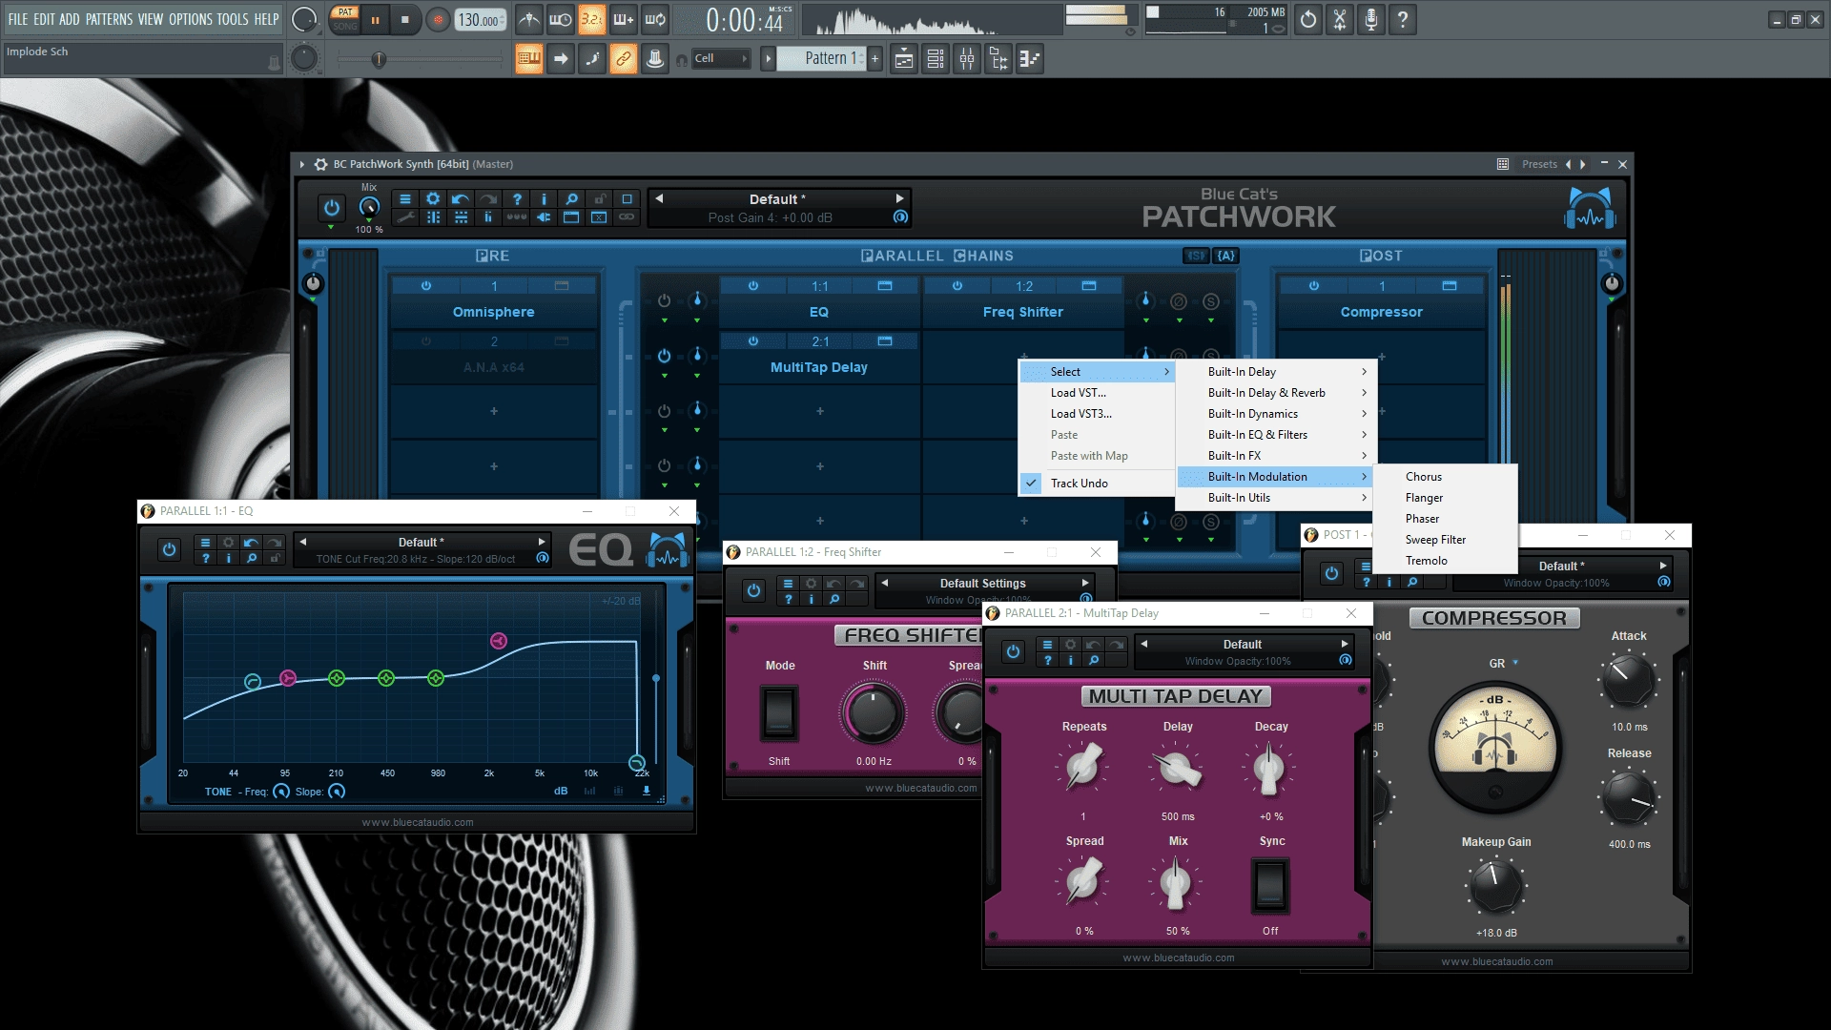The image size is (1831, 1030).
Task: Stop playback in FL Studio transport
Action: [x=405, y=19]
